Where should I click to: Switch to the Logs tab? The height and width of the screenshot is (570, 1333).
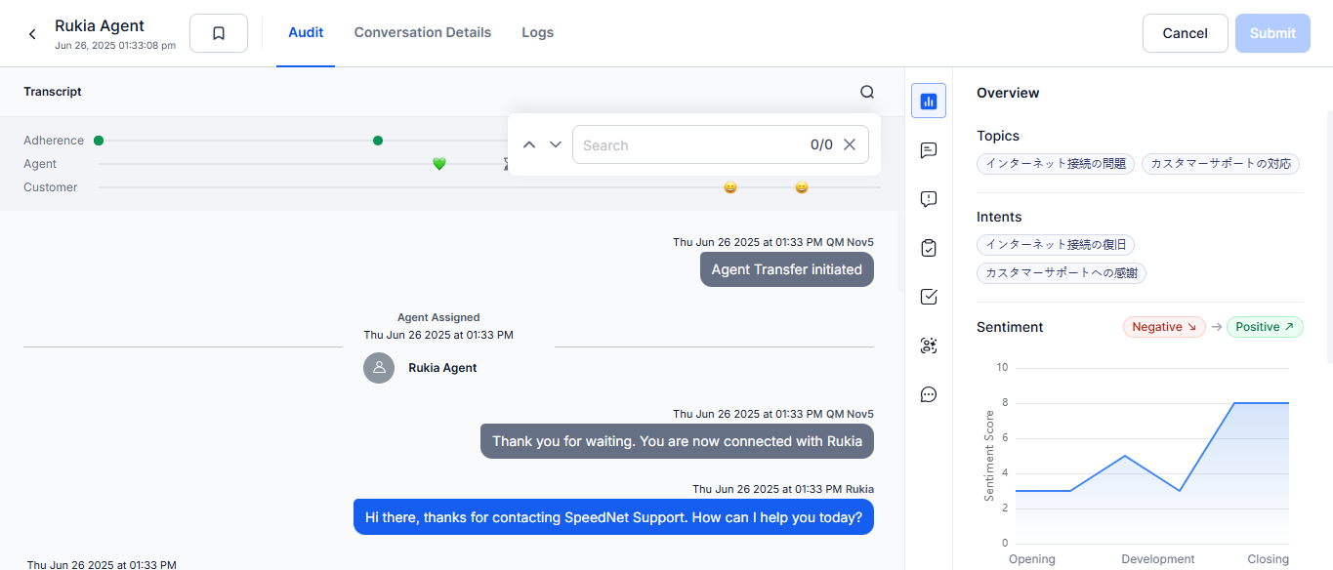pyautogui.click(x=537, y=32)
